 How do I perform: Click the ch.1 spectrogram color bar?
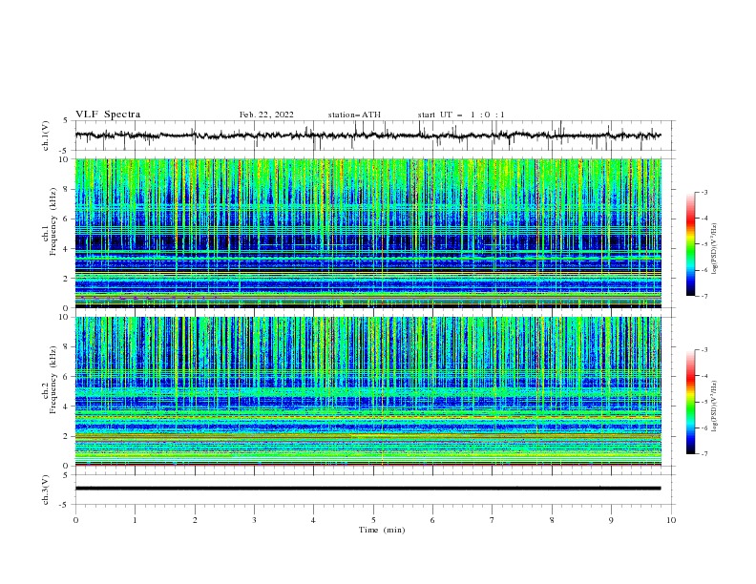pyautogui.click(x=690, y=244)
